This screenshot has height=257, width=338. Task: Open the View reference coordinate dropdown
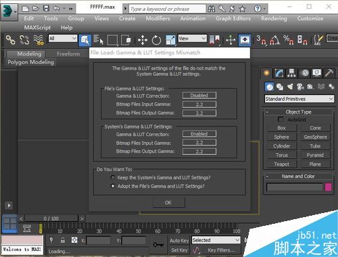(192, 39)
